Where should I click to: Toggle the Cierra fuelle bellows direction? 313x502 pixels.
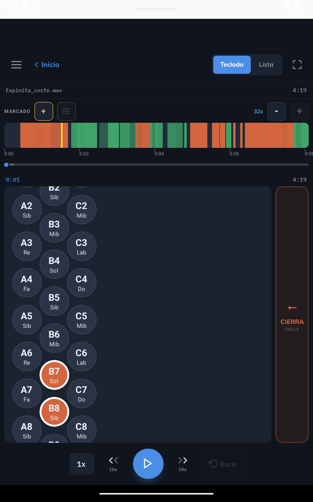tap(292, 315)
